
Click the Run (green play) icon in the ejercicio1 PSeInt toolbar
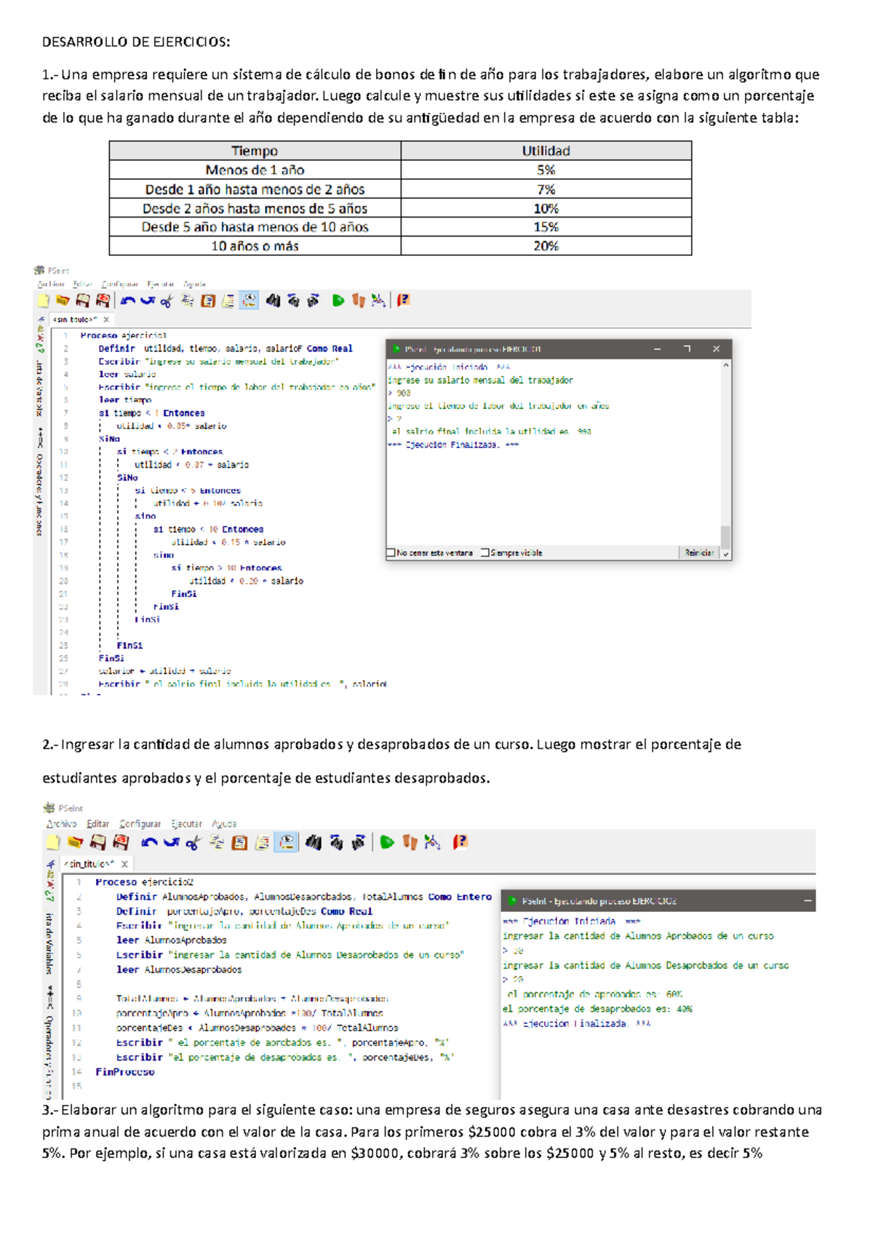[338, 300]
